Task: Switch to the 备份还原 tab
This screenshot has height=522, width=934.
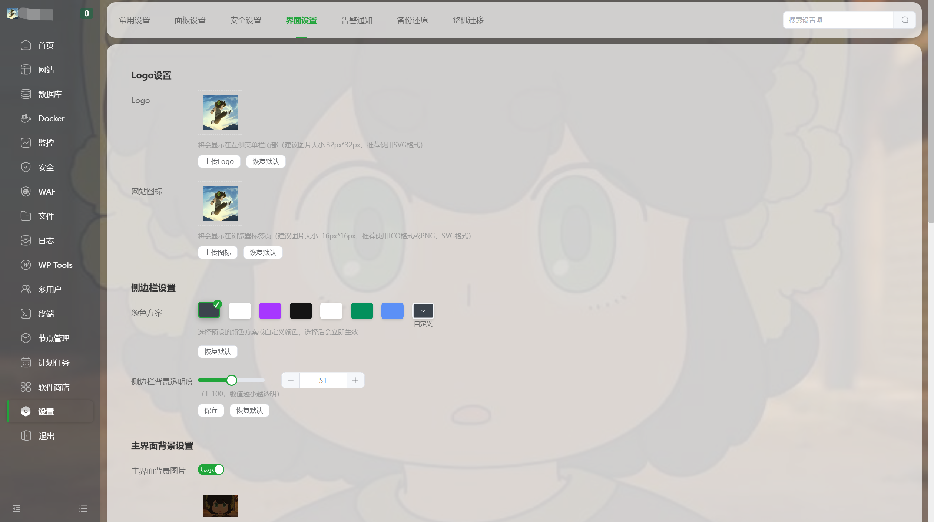Action: click(x=412, y=20)
